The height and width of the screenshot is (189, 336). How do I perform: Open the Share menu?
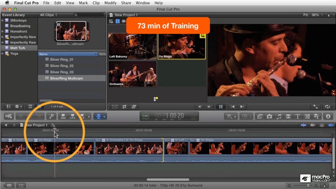pos(126,3)
